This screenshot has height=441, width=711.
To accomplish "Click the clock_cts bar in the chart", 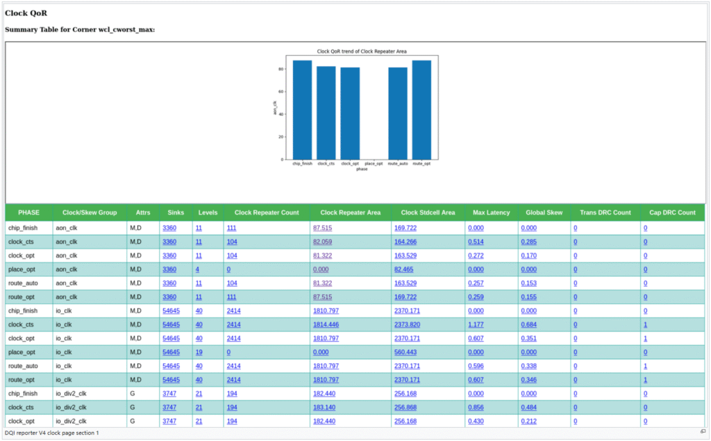I will [326, 113].
